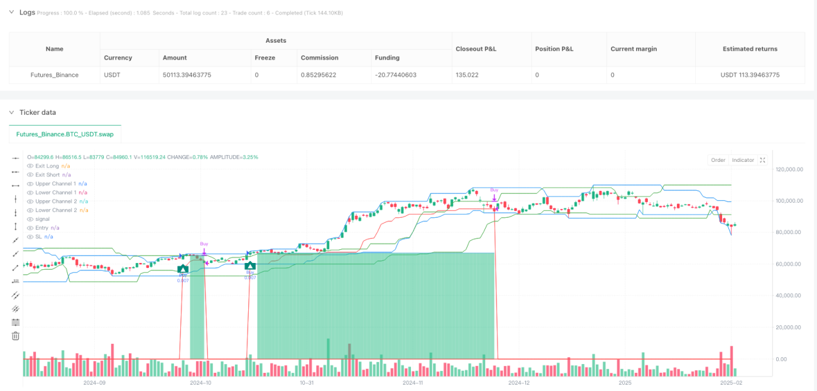The width and height of the screenshot is (817, 391).
Task: Hide the Exit Long indicator
Action: (x=30, y=166)
